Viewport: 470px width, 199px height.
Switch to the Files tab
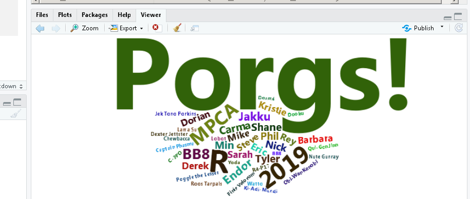click(42, 15)
